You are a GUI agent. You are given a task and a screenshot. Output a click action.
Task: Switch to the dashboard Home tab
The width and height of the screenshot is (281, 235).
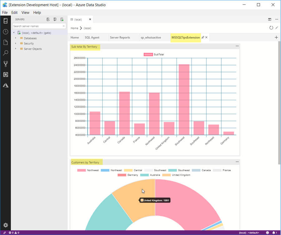click(75, 37)
